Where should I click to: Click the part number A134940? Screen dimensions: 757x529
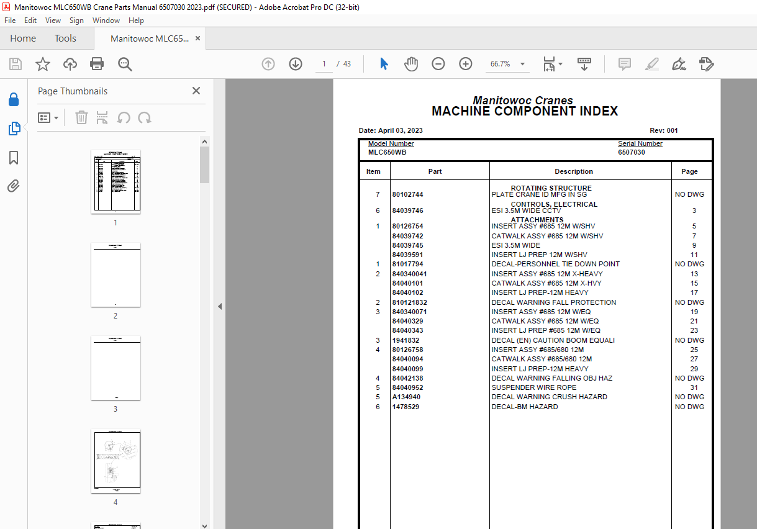click(x=406, y=397)
